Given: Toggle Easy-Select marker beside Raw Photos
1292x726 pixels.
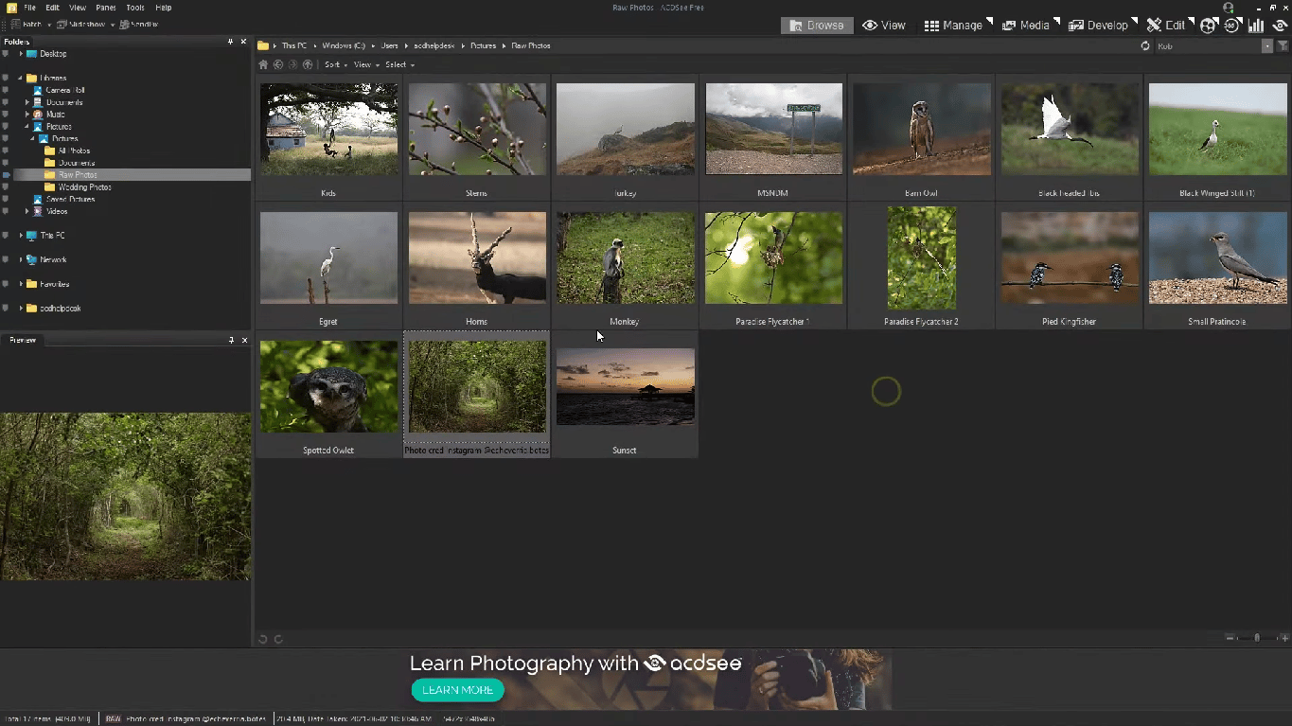Looking at the screenshot, I should [6, 175].
